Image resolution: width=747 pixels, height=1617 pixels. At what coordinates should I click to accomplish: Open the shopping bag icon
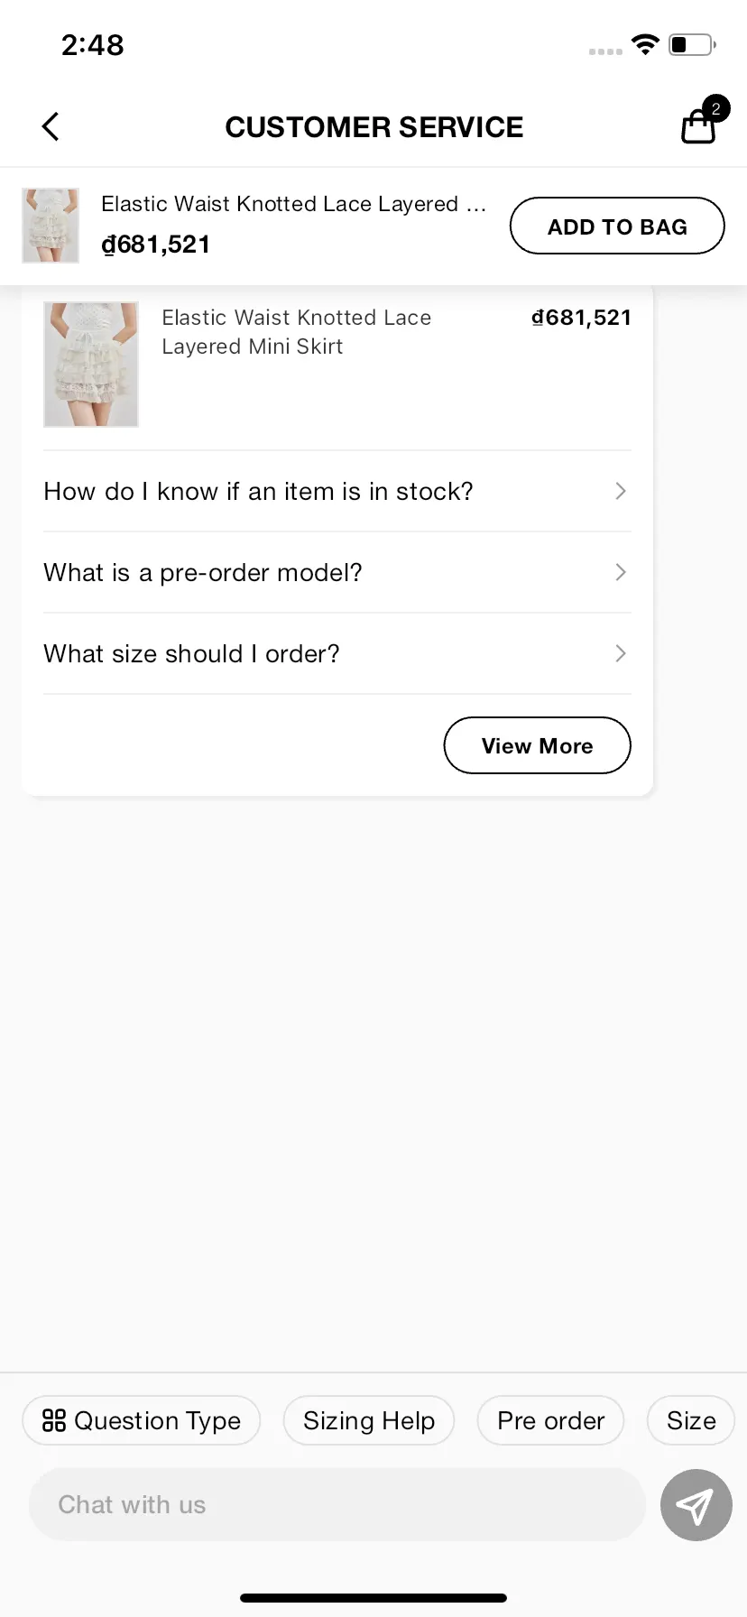[x=697, y=126]
